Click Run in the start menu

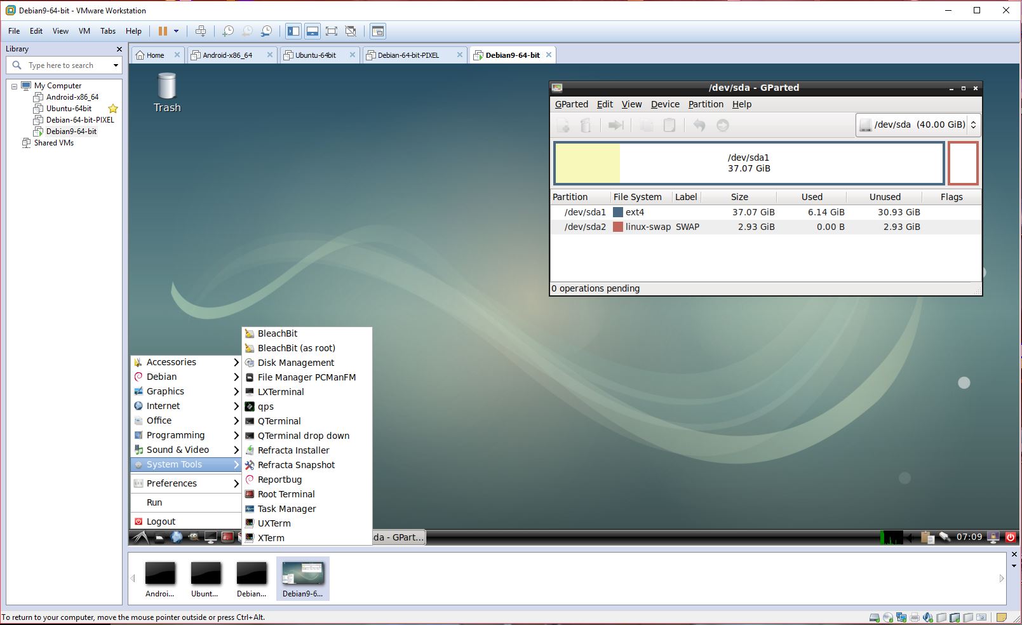coord(186,502)
